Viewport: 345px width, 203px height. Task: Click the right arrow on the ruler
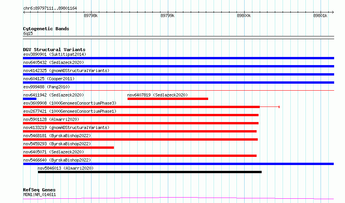(333, 12)
